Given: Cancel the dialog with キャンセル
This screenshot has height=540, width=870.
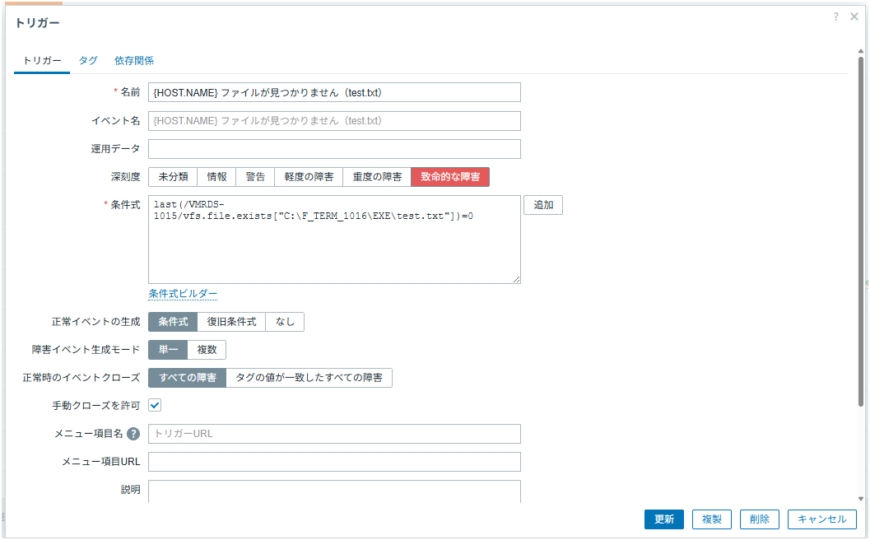Looking at the screenshot, I should click(821, 519).
